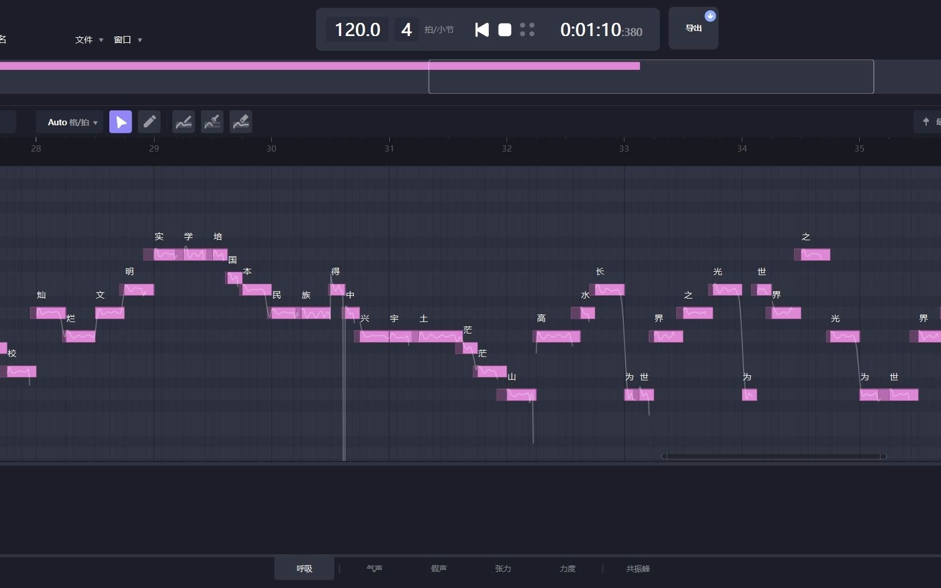Screen dimensions: 941x588
Task: Select the note with lyric 民
Action: click(284, 313)
